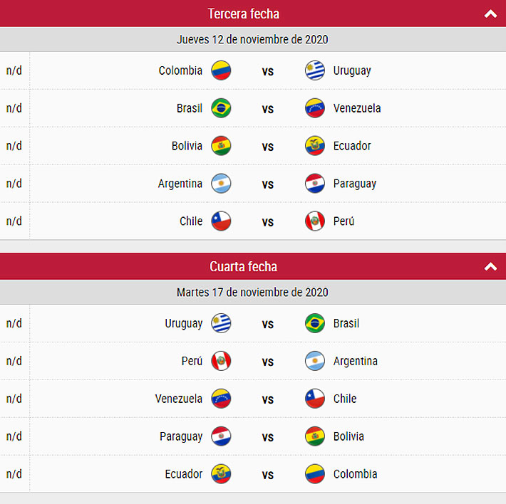Open the Cuarta fecha header tab
The image size is (506, 504).
pos(253,266)
